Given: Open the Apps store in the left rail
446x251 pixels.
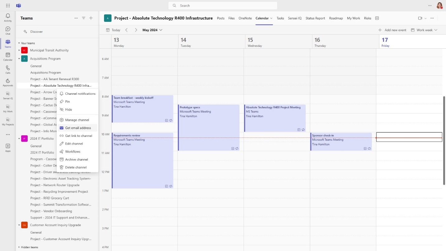Looking at the screenshot, I should pos(8,148).
